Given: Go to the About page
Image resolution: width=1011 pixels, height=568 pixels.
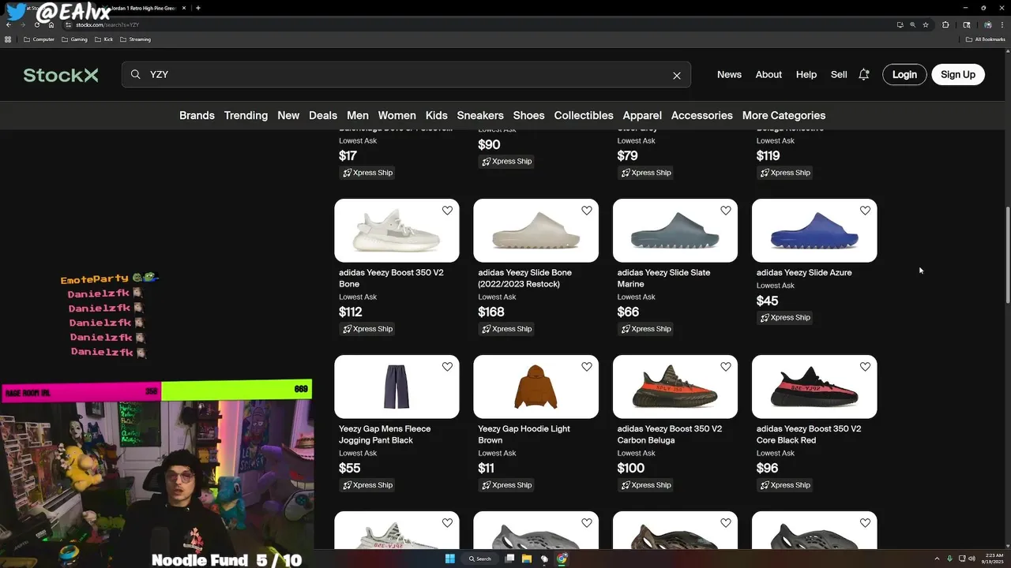Looking at the screenshot, I should [x=769, y=74].
